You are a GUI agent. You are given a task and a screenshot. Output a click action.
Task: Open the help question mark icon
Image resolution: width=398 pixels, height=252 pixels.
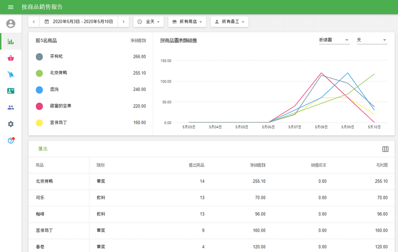(x=10, y=141)
